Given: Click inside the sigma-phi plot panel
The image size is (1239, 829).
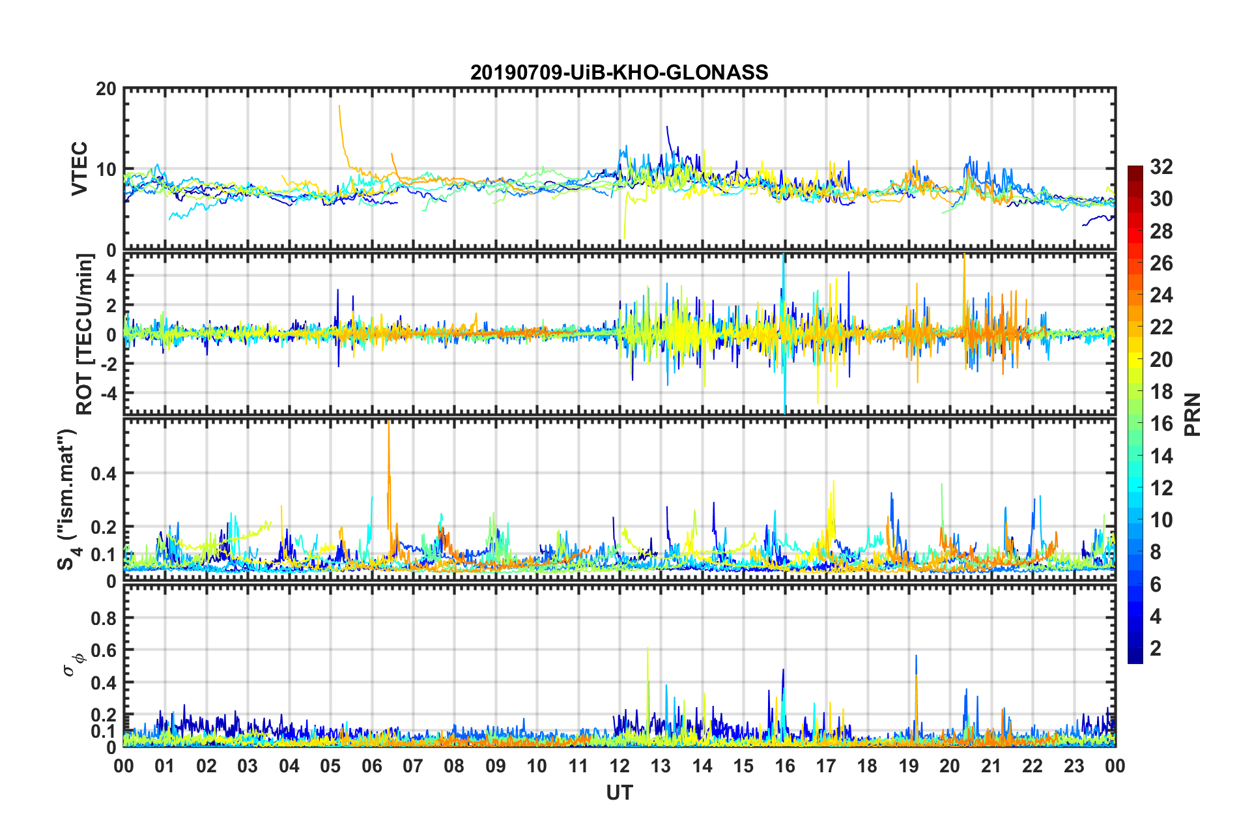Looking at the screenshot, I should coord(619,665).
